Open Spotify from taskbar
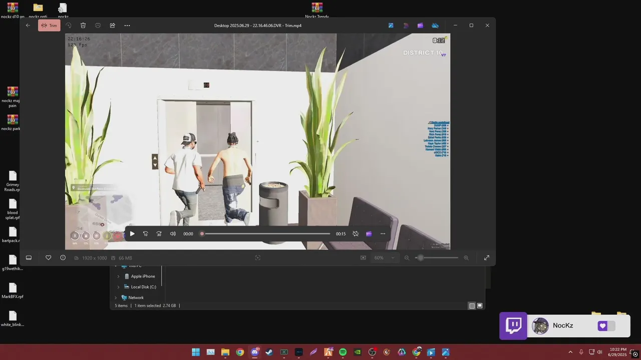641x360 pixels. coord(343,352)
